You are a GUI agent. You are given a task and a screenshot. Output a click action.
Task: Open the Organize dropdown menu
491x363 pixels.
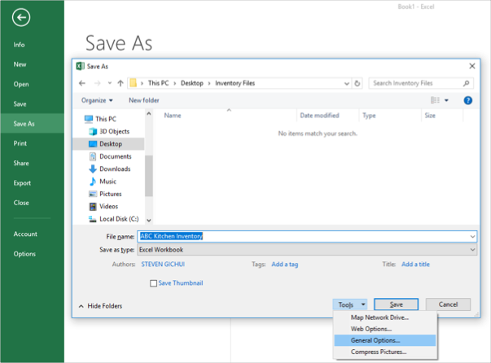pos(98,100)
